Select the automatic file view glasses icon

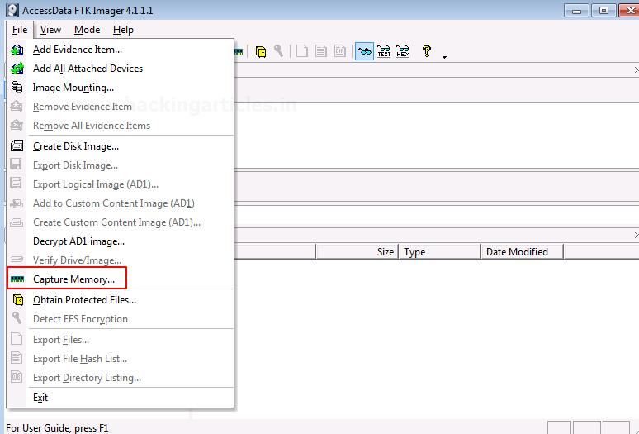coord(364,51)
